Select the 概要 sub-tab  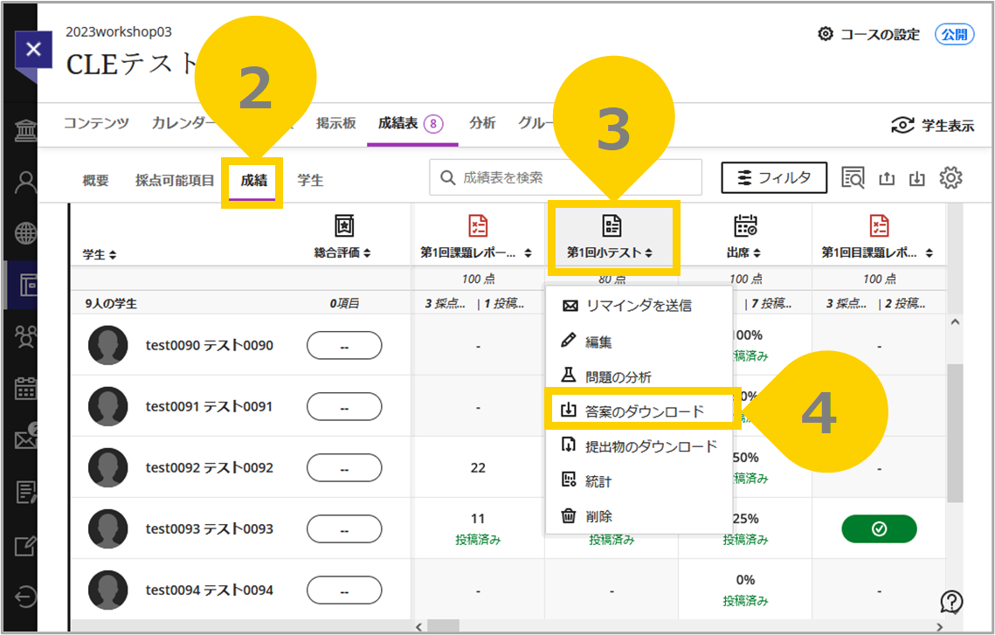pyautogui.click(x=95, y=180)
